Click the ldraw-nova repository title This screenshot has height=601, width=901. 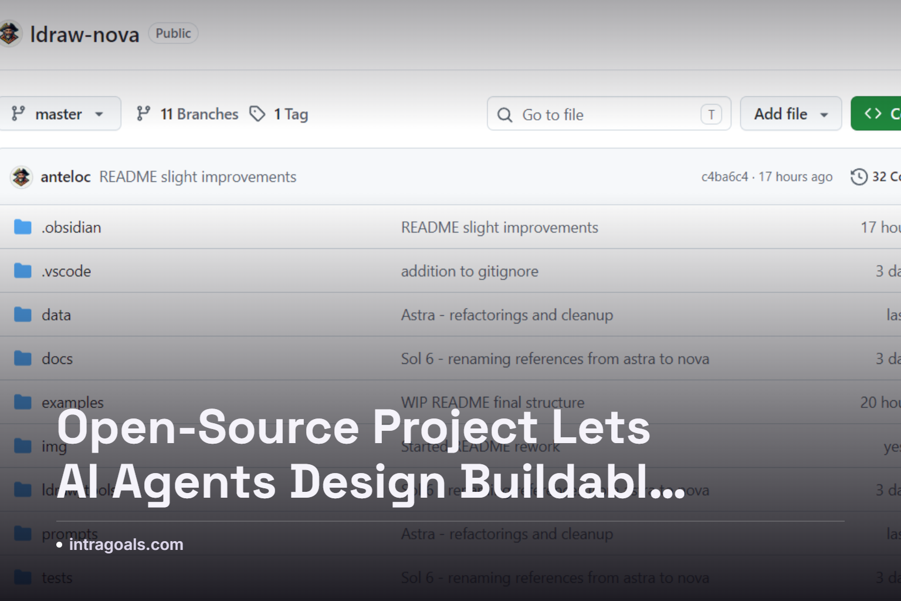84,35
